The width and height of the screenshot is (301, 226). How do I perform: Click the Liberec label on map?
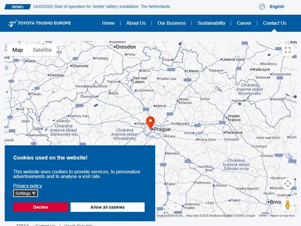193,71
